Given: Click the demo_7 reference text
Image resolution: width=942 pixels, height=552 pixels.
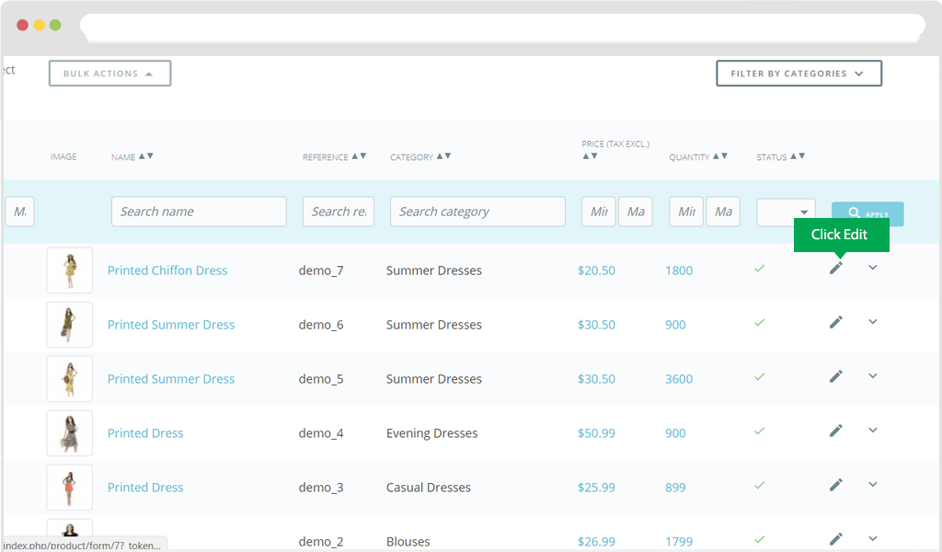Looking at the screenshot, I should pyautogui.click(x=321, y=270).
